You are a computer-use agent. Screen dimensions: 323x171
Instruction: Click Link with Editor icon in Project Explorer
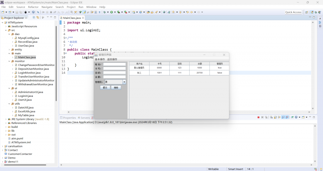point(38,18)
